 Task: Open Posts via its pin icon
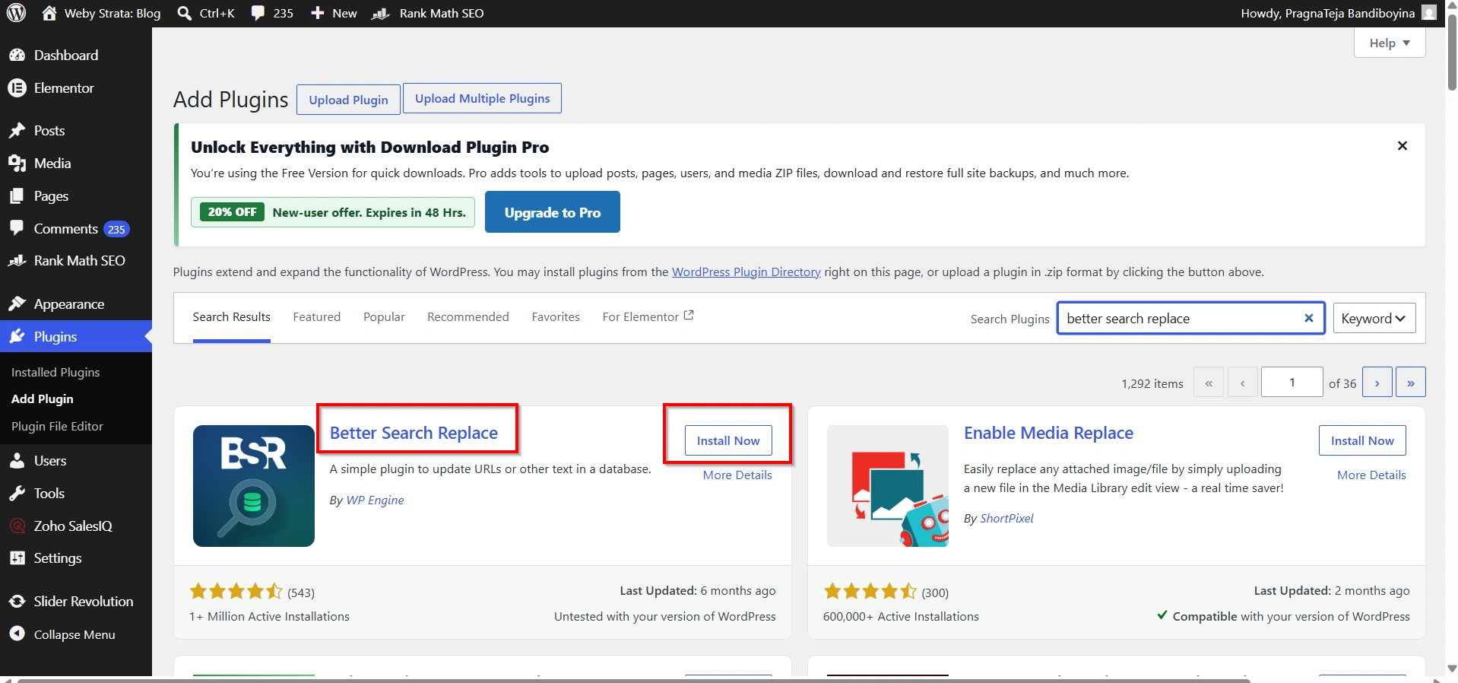17,130
